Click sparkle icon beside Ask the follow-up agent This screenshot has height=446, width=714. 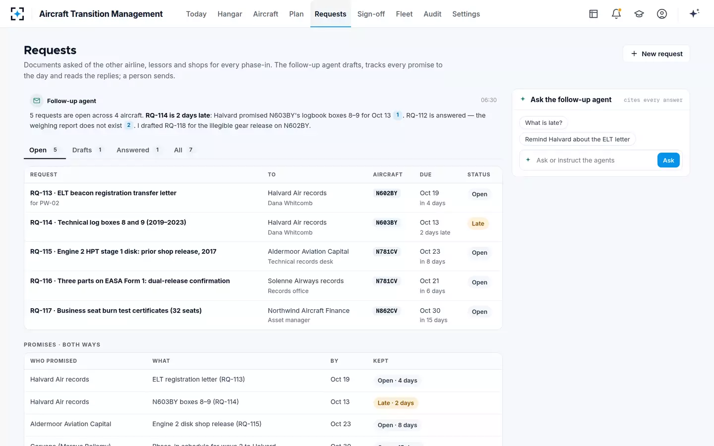[523, 99]
